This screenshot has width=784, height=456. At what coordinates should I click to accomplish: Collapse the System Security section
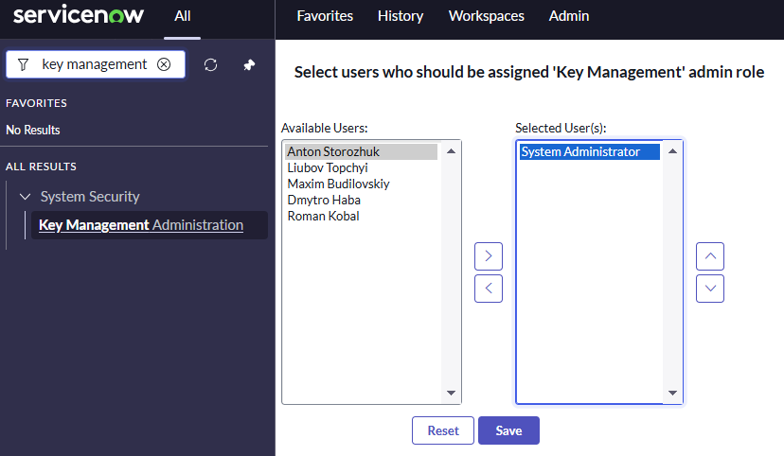[24, 197]
